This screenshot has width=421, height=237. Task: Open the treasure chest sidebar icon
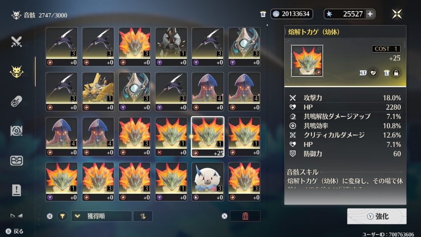(16, 161)
